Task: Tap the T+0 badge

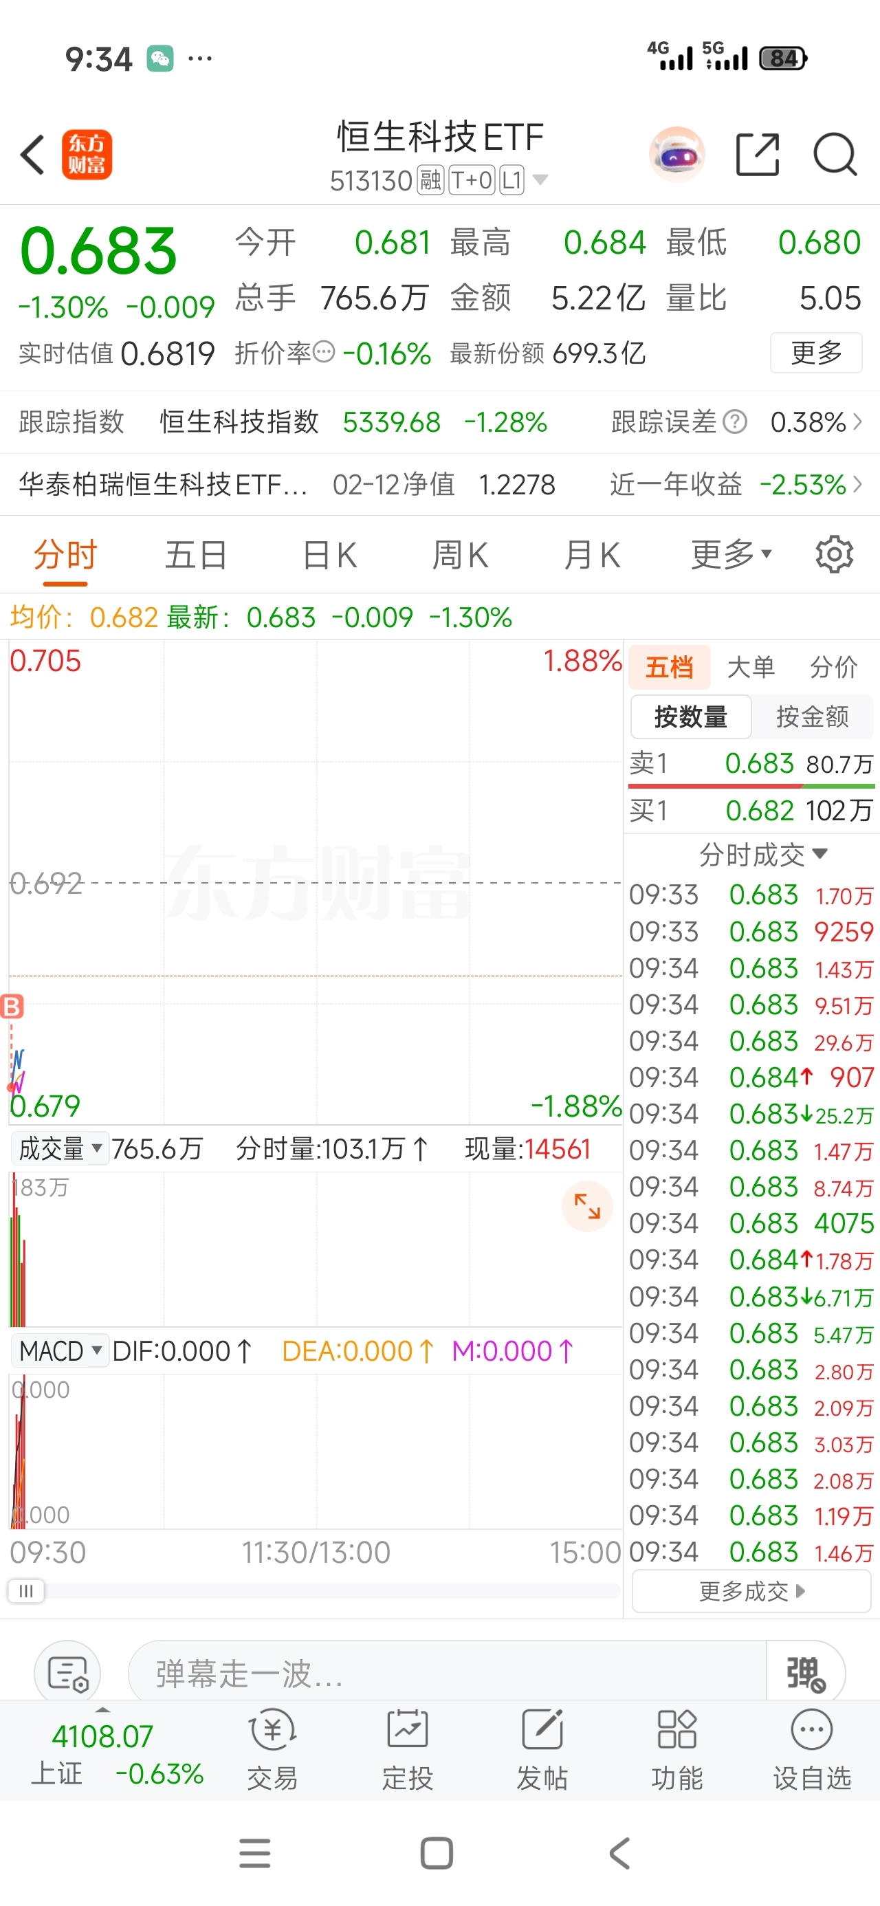Action: click(472, 181)
